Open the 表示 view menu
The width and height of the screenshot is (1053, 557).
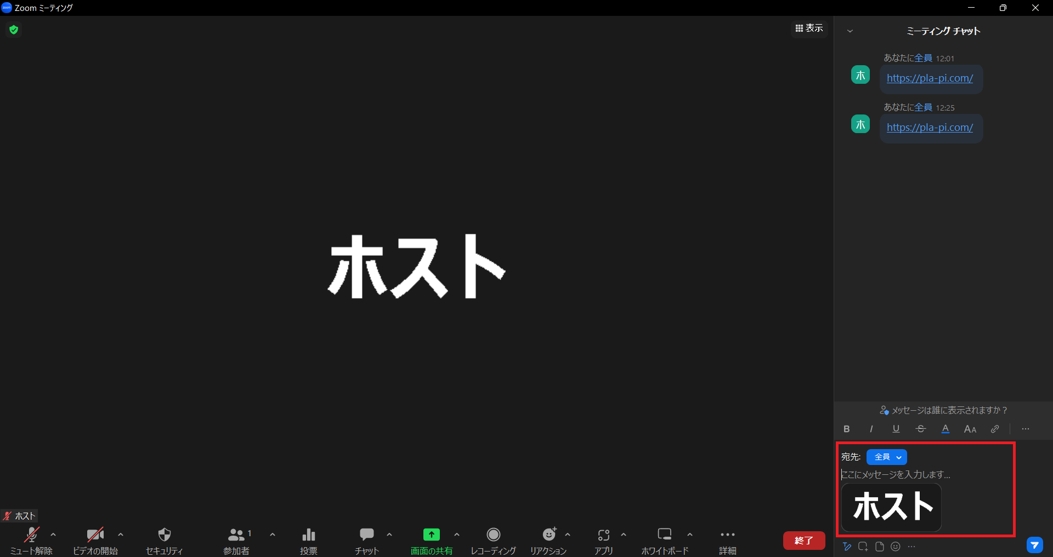809,28
